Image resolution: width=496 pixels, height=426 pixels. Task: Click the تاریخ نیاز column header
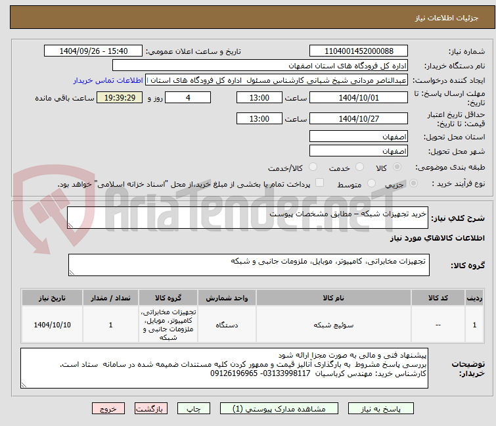pos(52,298)
